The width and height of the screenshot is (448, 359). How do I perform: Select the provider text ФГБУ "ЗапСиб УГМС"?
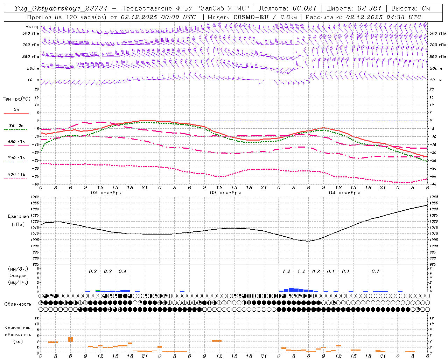click(212, 8)
